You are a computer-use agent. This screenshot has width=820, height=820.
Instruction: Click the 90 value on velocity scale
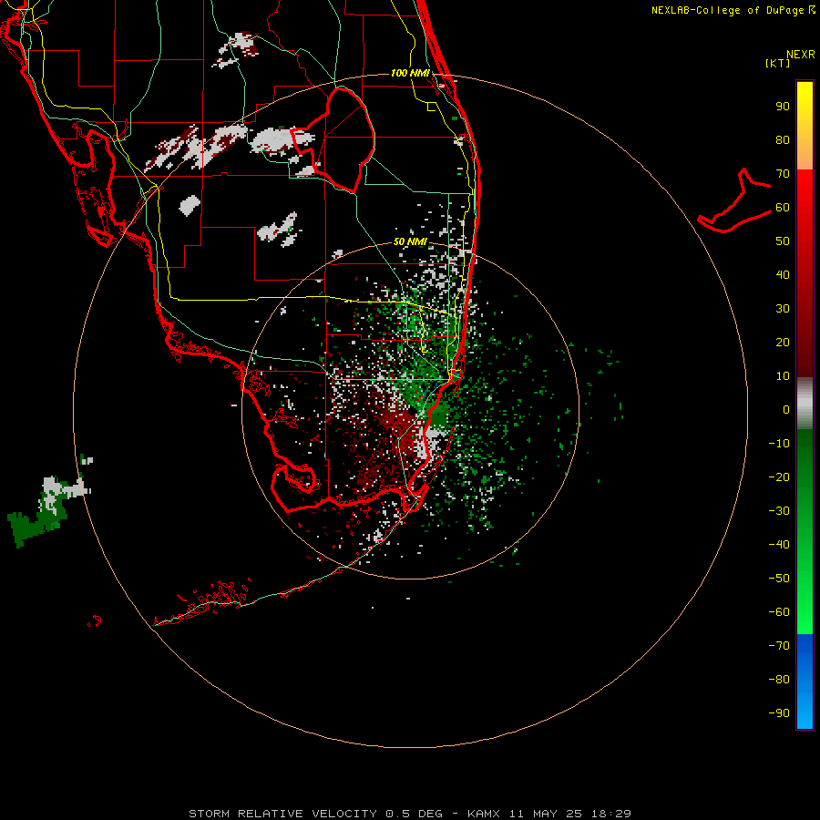[783, 107]
